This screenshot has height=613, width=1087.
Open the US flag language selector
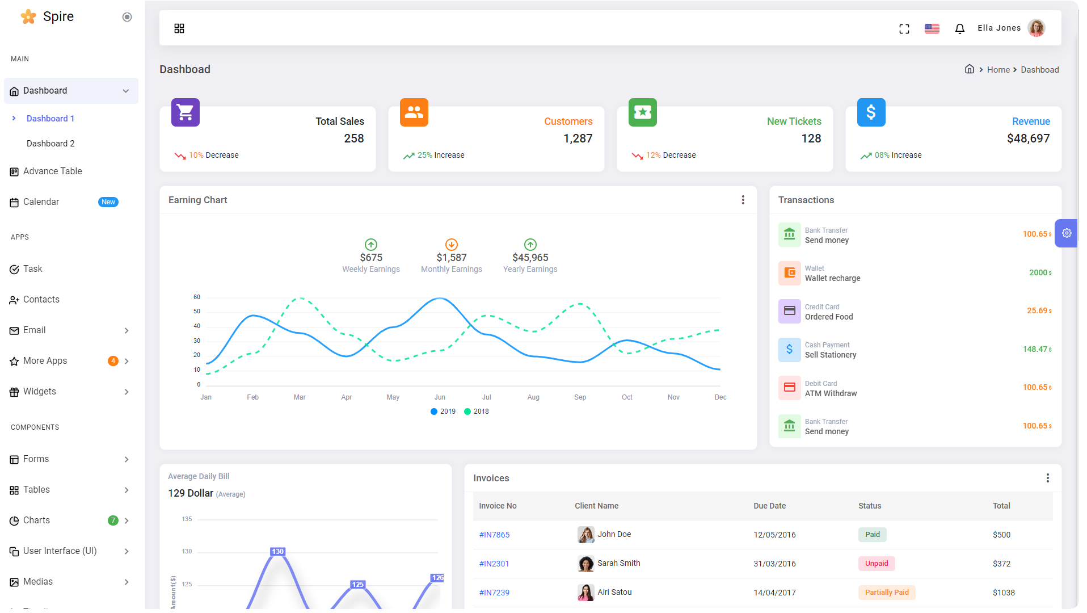pyautogui.click(x=932, y=28)
